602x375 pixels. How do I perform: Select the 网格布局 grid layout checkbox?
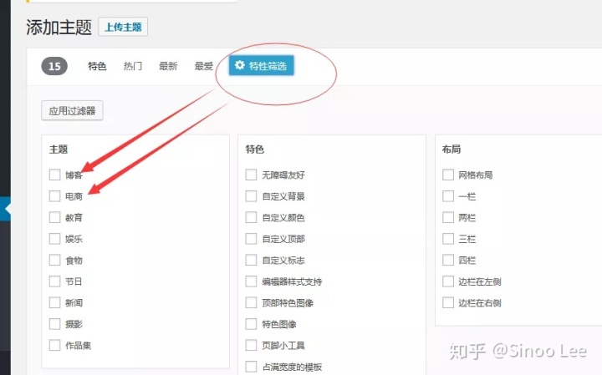(x=448, y=175)
